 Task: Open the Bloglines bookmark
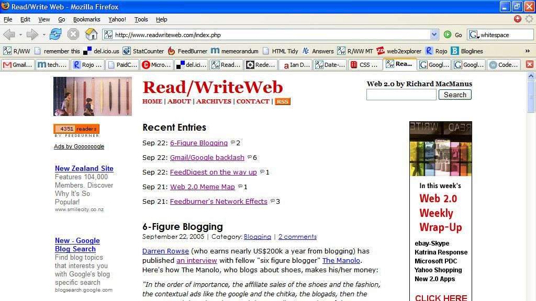coord(467,51)
